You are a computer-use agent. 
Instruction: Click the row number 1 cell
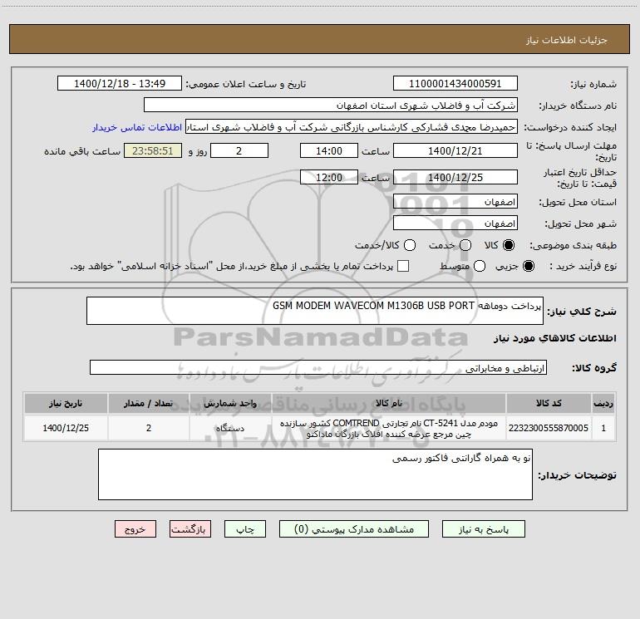pos(603,428)
